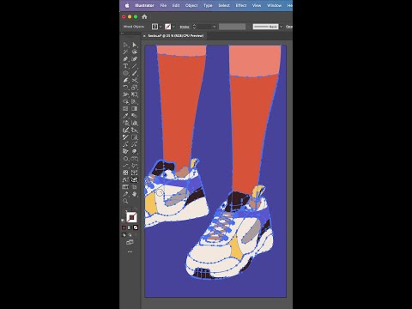Viewport: 412px width, 309px height.
Task: Pick the filled-arrow Selection tool
Action: coord(135,45)
